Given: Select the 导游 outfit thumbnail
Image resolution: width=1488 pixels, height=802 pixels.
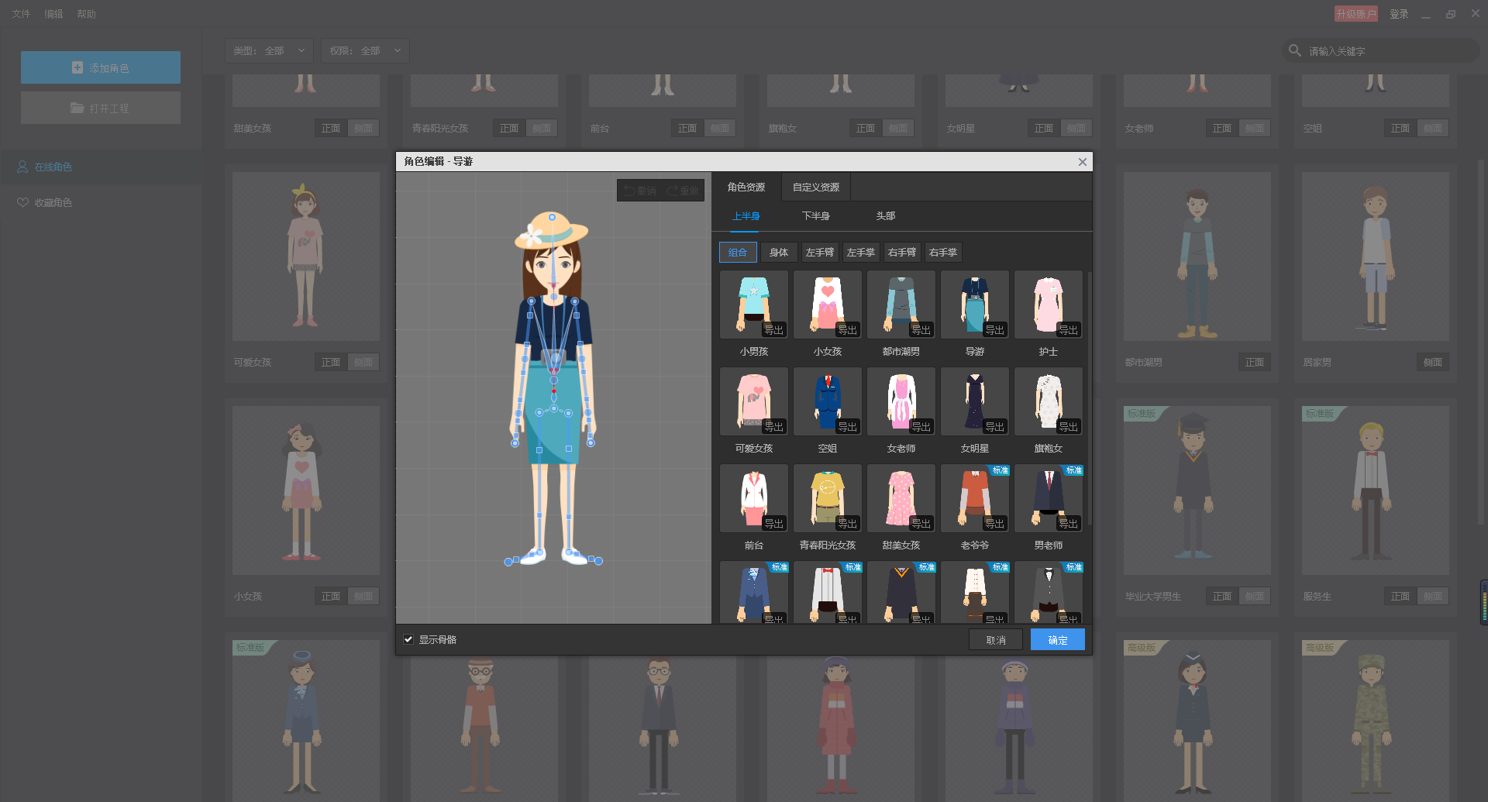Looking at the screenshot, I should point(975,305).
